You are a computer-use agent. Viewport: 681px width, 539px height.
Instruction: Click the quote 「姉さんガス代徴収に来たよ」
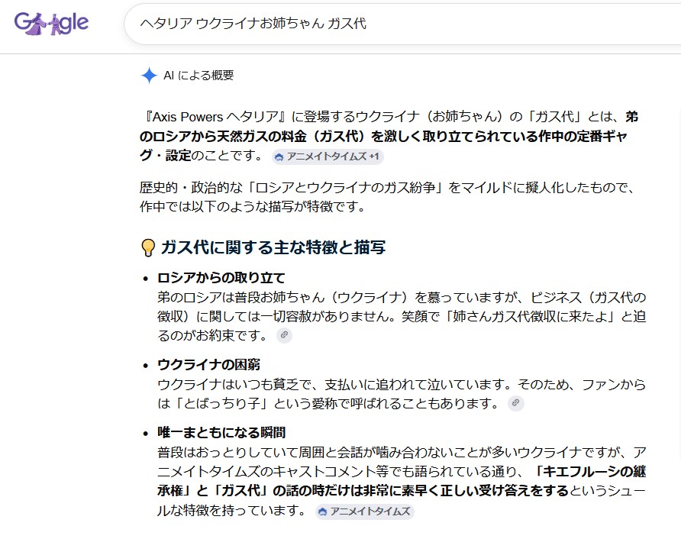531,316
